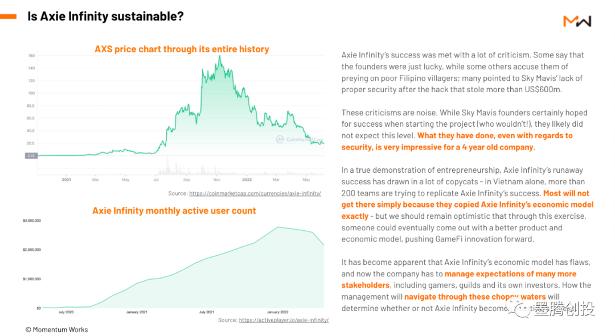Click the 墨腾创投 watermark text
Viewport: 615px width, 336px height.
(x=564, y=309)
